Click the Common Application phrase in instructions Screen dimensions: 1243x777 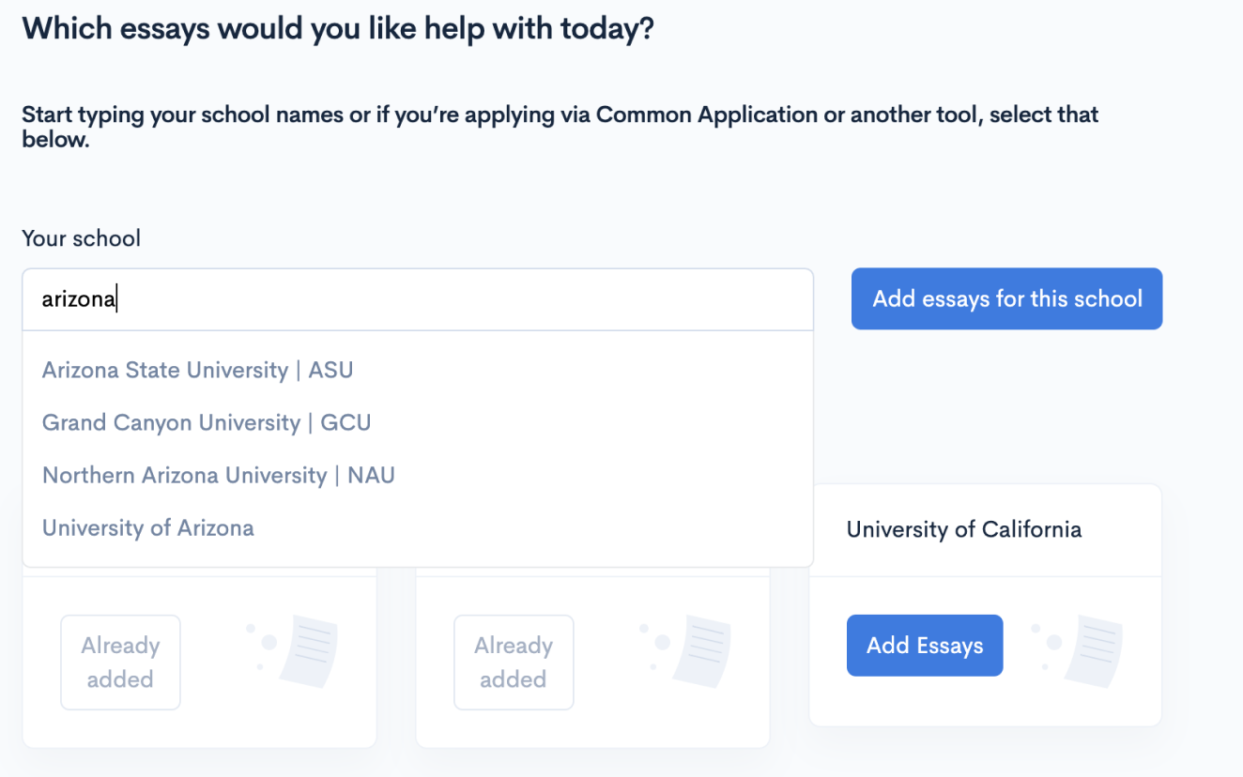(707, 115)
